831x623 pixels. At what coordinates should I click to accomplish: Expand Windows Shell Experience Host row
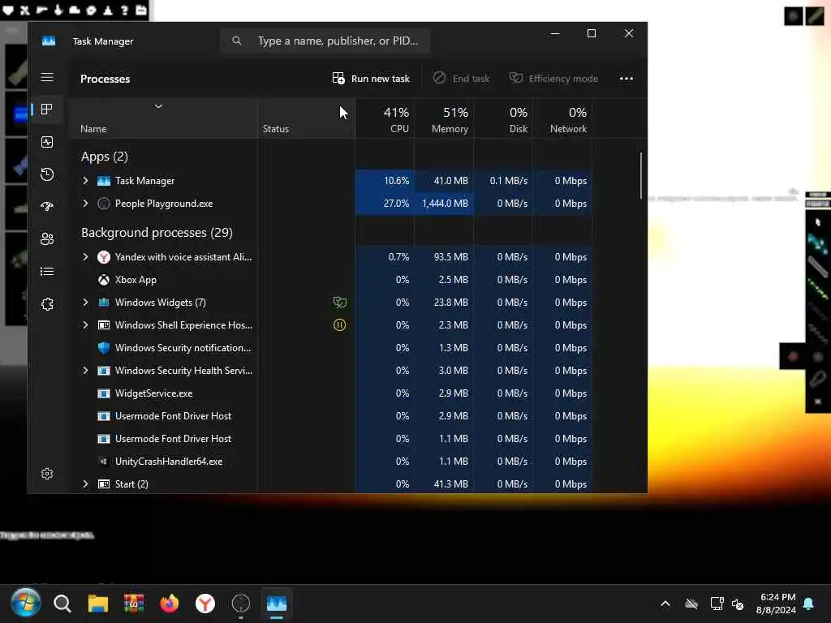(85, 325)
